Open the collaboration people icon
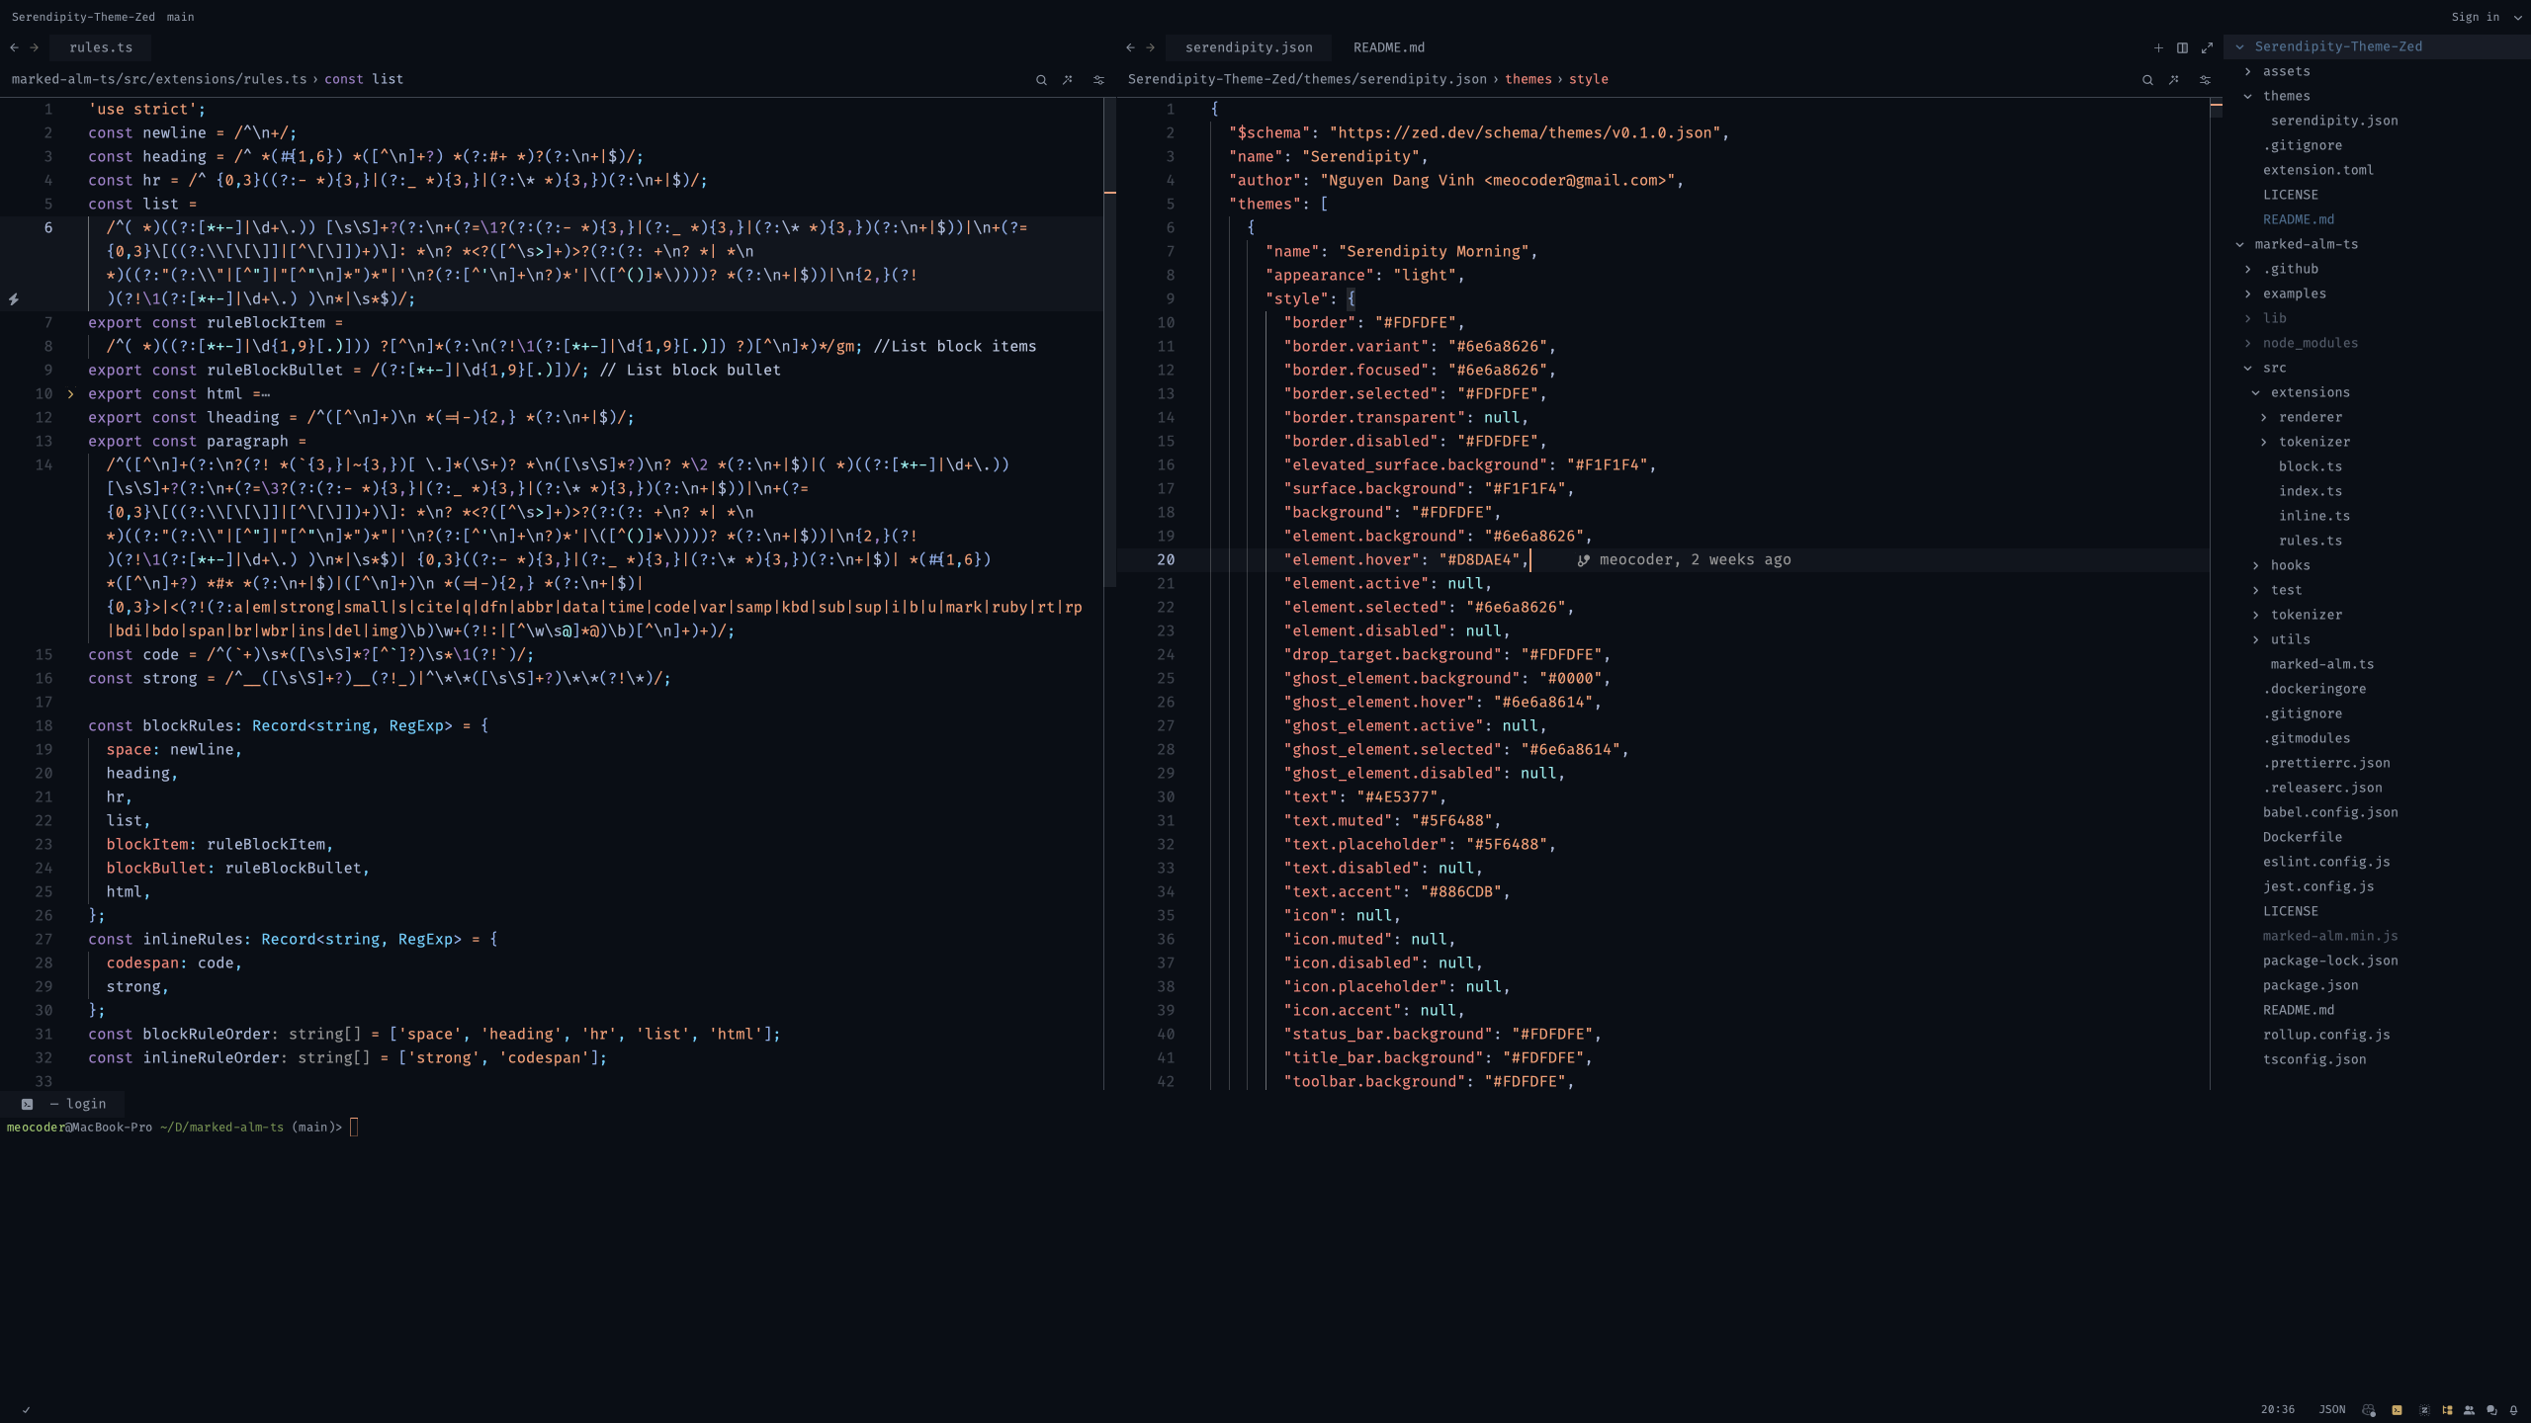This screenshot has width=2531, height=1423. [x=2472, y=1408]
